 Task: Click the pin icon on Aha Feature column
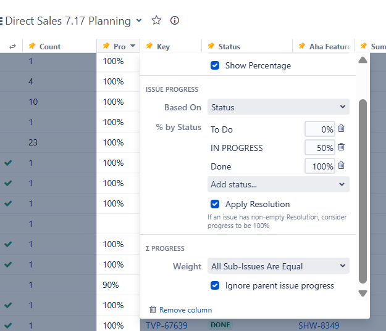(302, 46)
